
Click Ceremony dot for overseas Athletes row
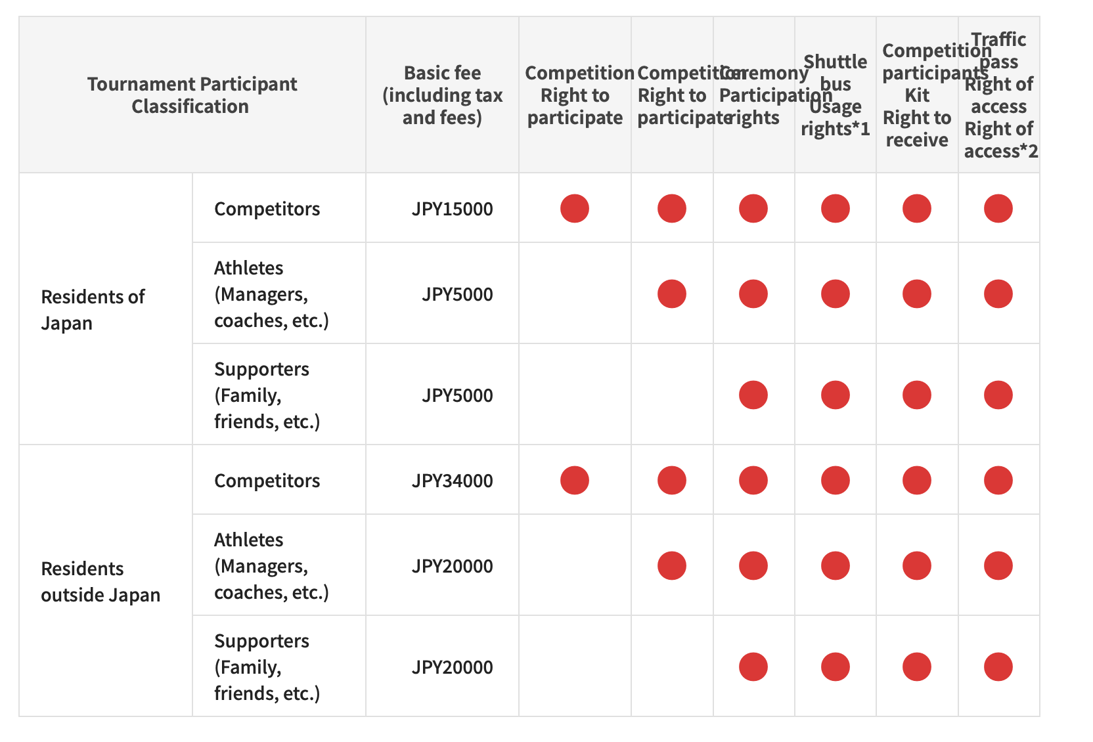(753, 566)
